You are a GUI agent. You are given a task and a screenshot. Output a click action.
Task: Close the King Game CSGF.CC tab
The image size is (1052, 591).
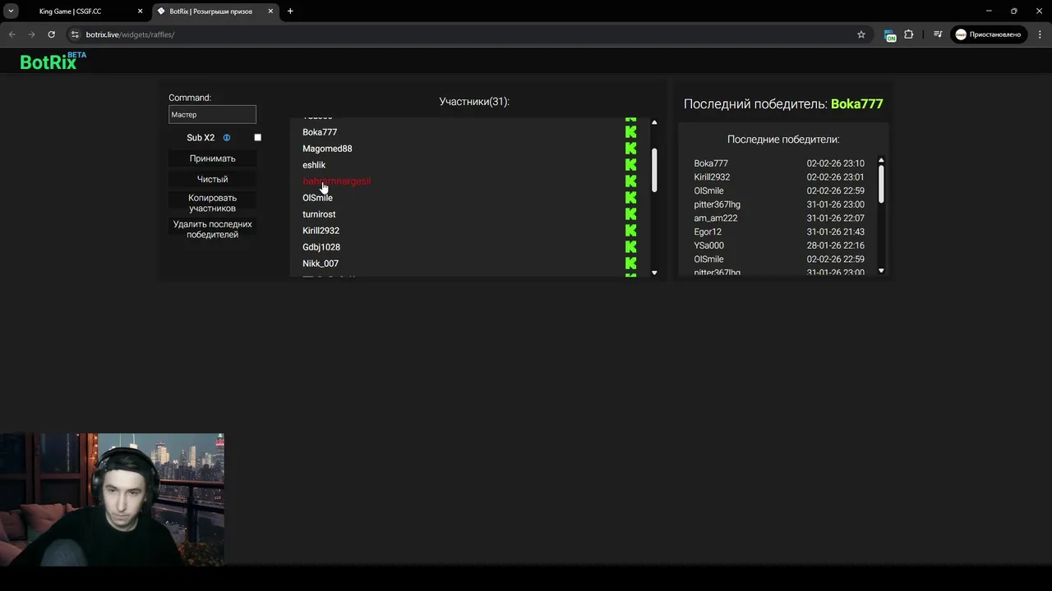point(140,11)
